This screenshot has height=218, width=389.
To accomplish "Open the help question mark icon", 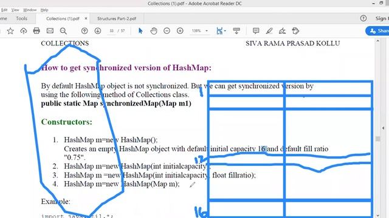I will tap(363, 18).
